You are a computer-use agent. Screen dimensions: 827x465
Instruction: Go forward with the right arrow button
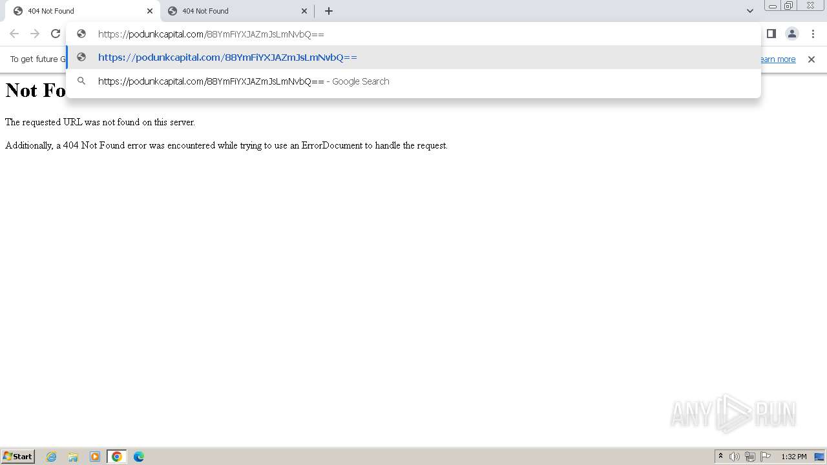point(35,34)
